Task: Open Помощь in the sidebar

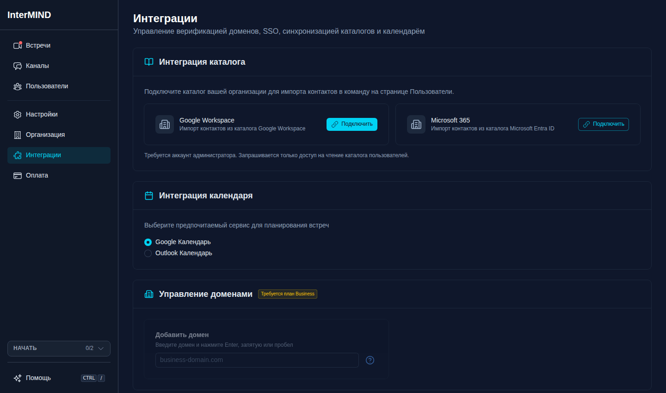Action: pos(59,378)
